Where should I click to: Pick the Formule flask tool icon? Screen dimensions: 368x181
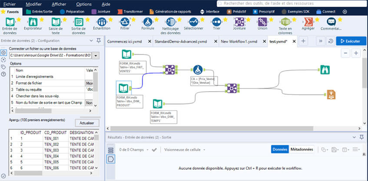click(x=148, y=22)
